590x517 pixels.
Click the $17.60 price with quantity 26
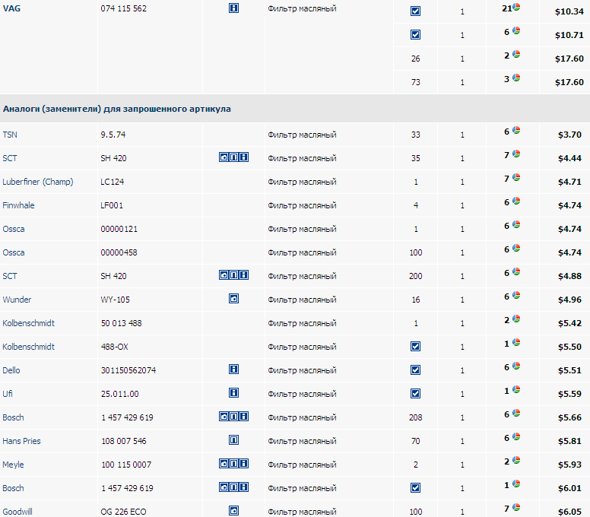pyautogui.click(x=569, y=59)
